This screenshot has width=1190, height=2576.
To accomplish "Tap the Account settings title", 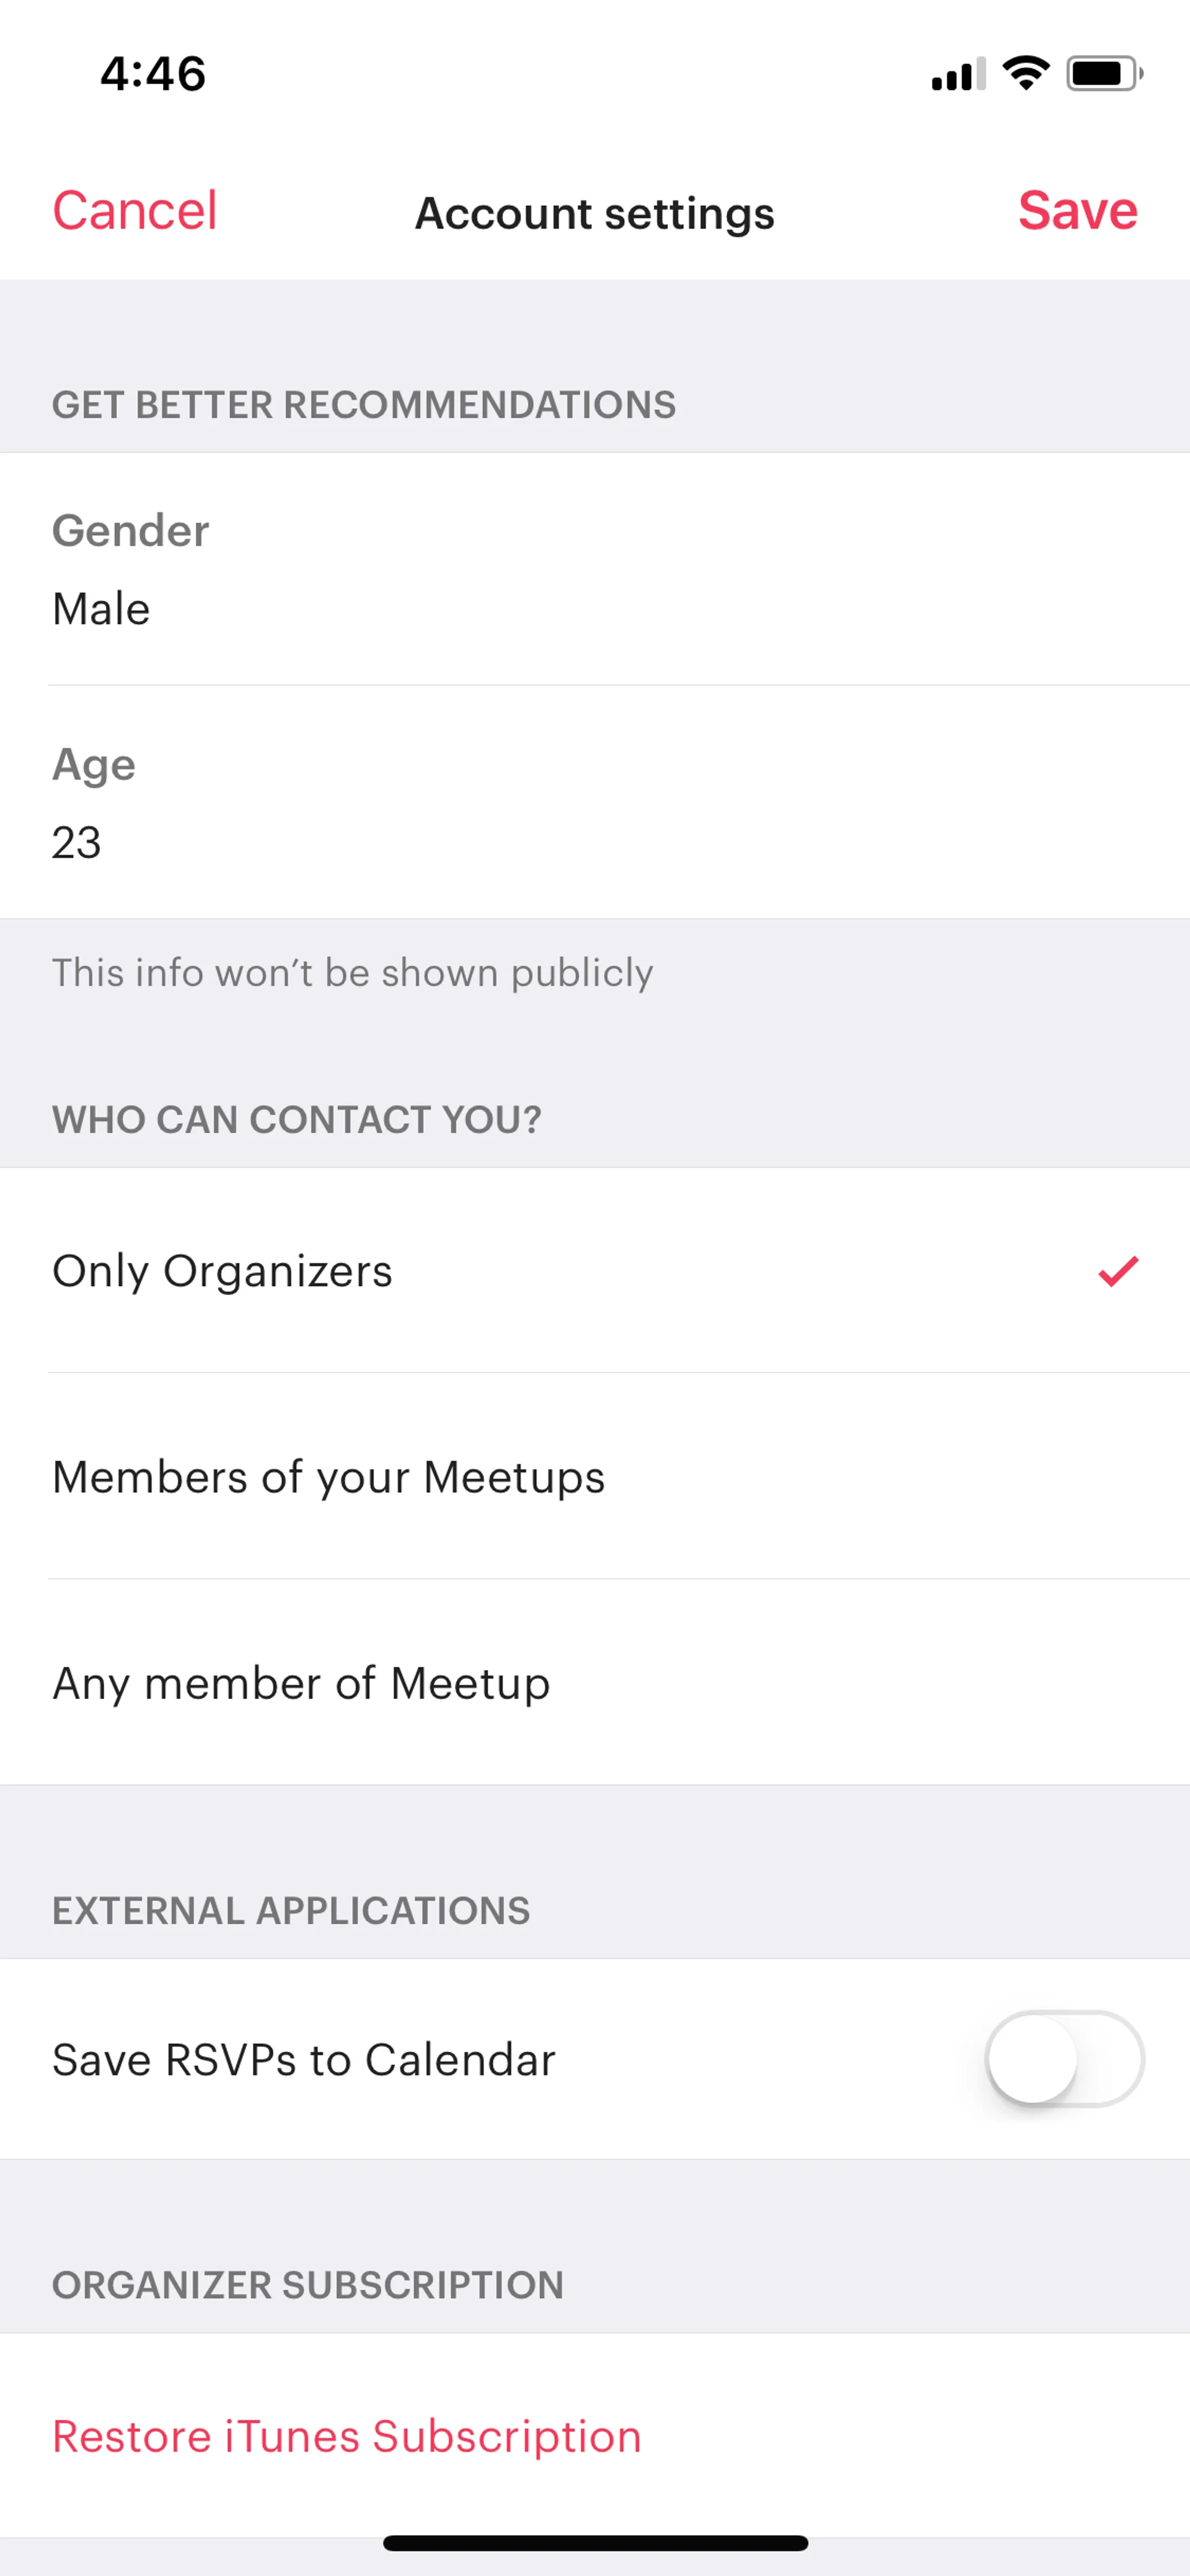I will tap(594, 213).
